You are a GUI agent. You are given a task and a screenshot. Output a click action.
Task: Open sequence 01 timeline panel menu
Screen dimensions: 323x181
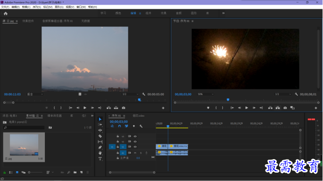[124, 116]
